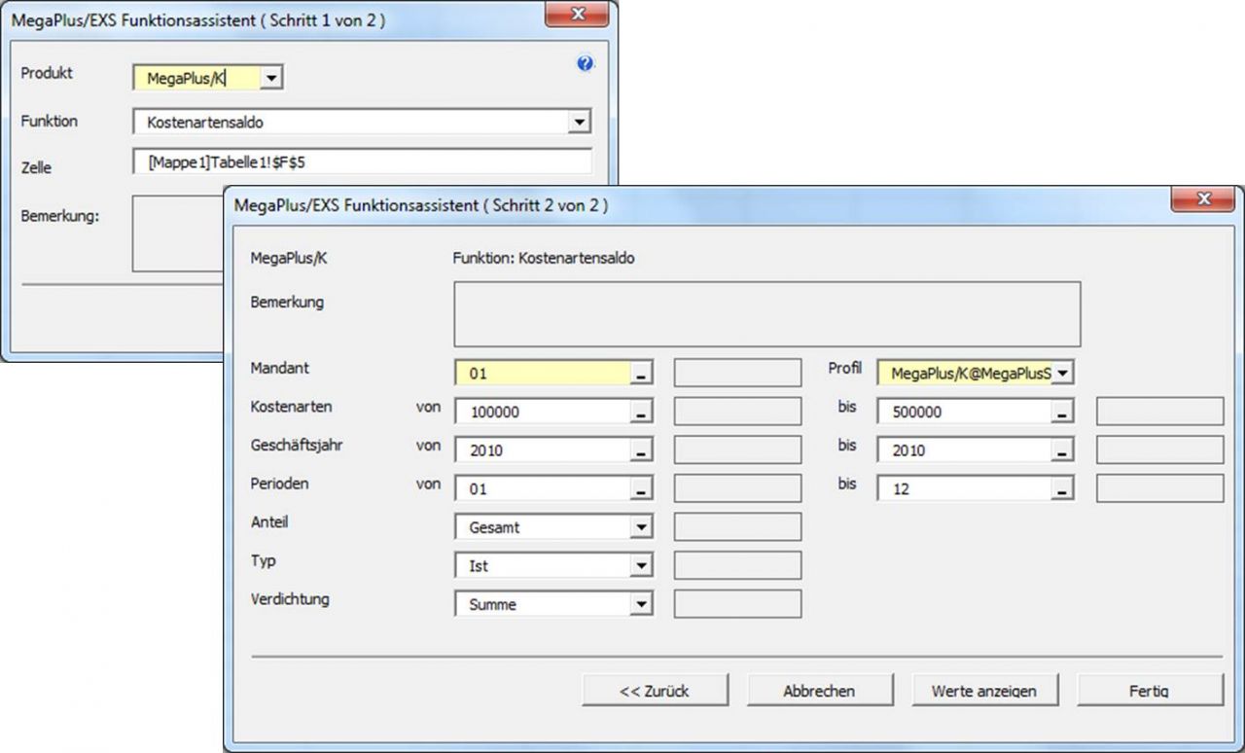
Task: Open Perioden bis 12 selector button
Action: [1063, 488]
